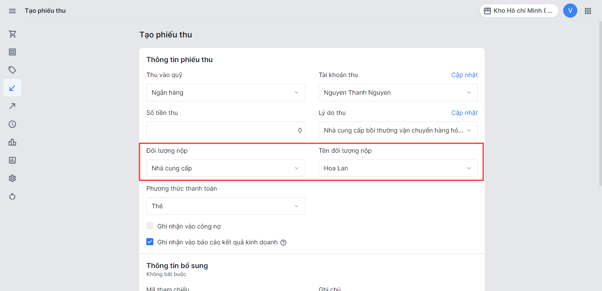This screenshot has width=602, height=291.
Task: Open the user avatar 'V' menu
Action: coord(570,11)
